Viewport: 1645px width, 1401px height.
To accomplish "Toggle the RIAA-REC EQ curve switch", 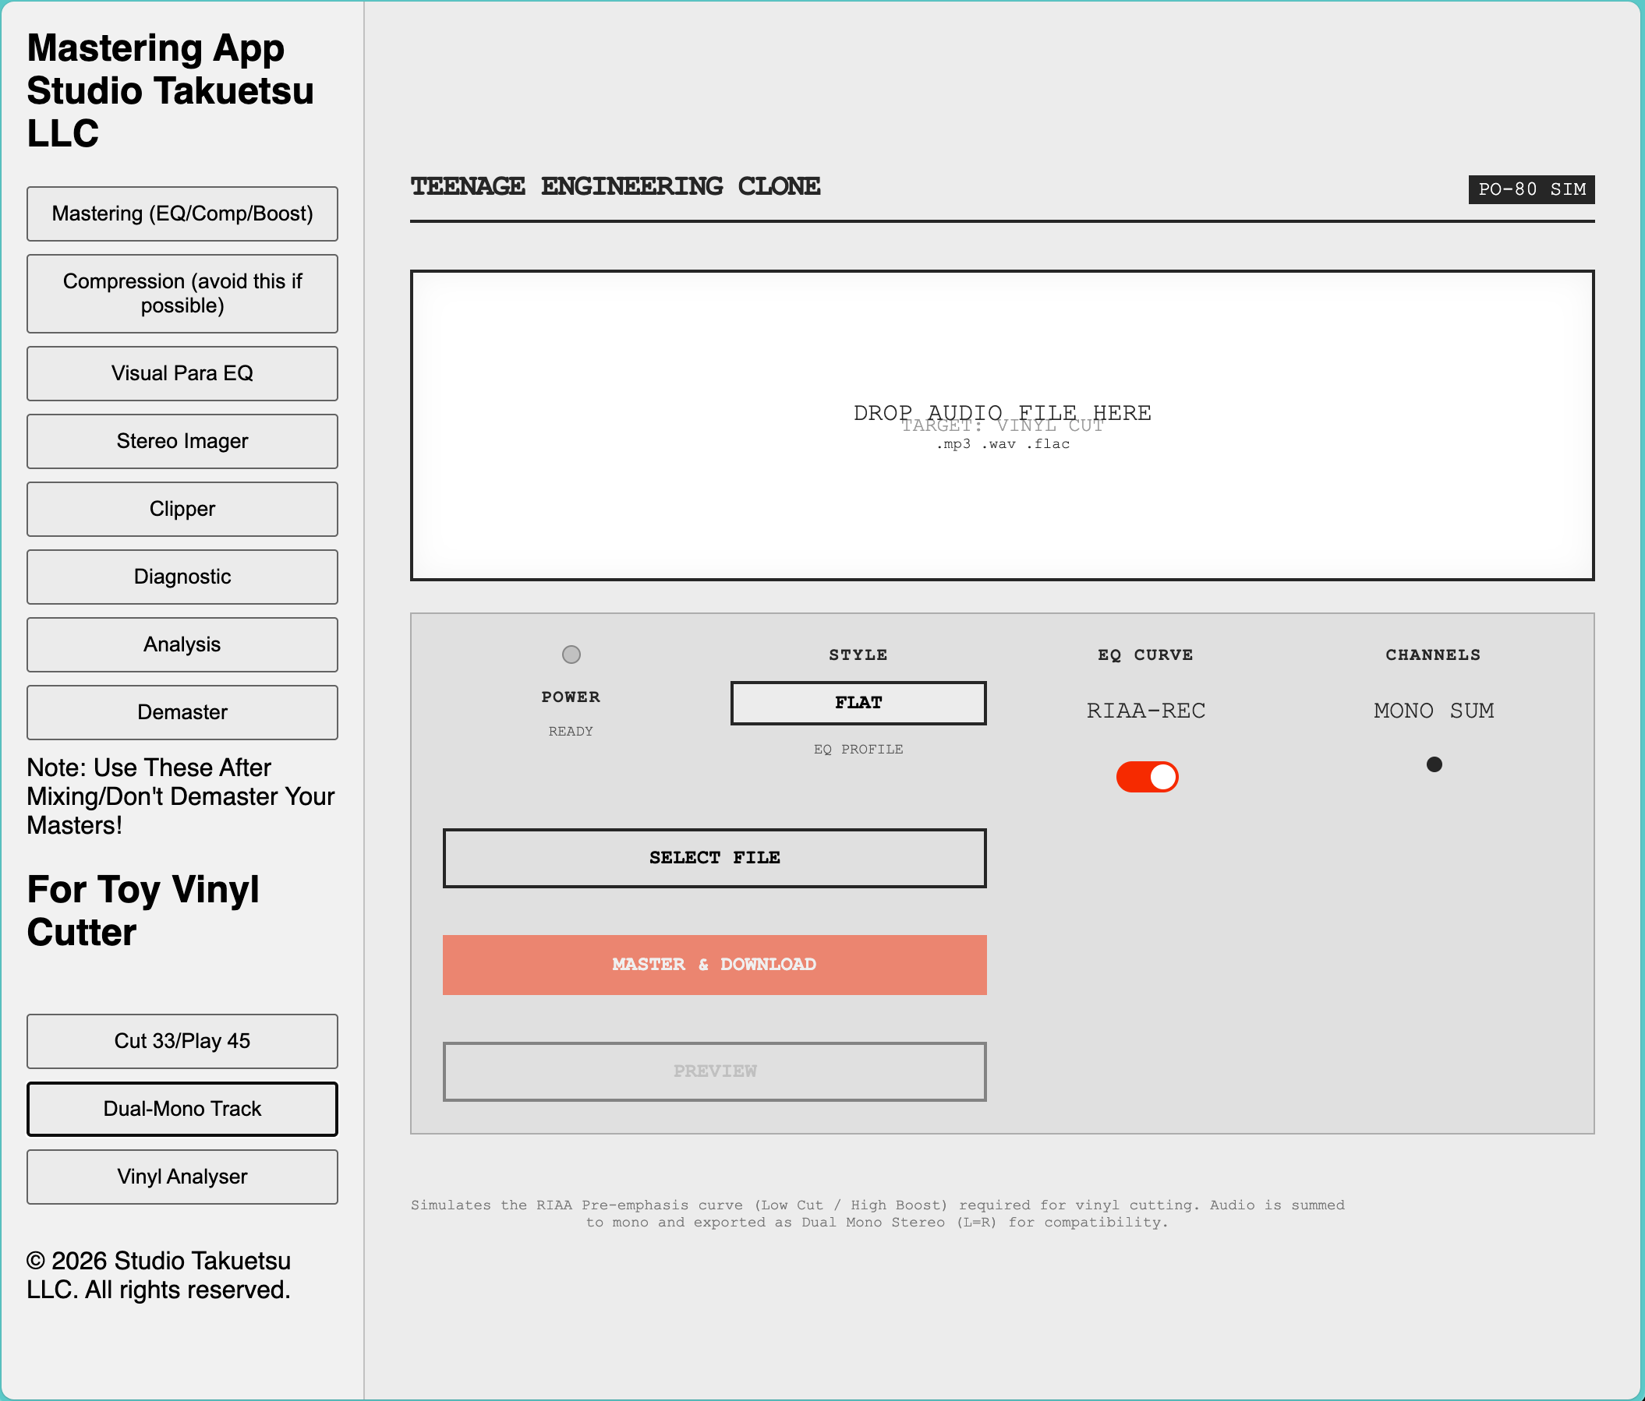I will coord(1146,777).
